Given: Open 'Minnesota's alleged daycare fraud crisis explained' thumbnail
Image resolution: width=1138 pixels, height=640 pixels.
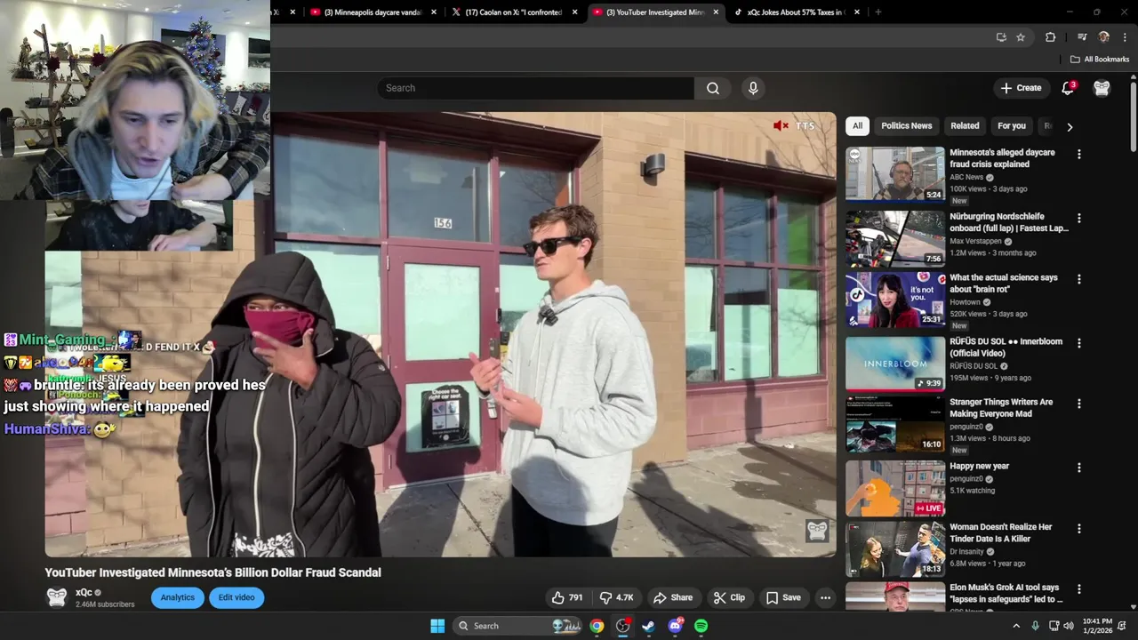Looking at the screenshot, I should [895, 174].
